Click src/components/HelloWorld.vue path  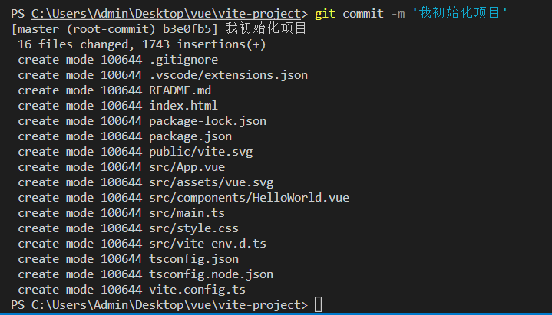point(250,198)
